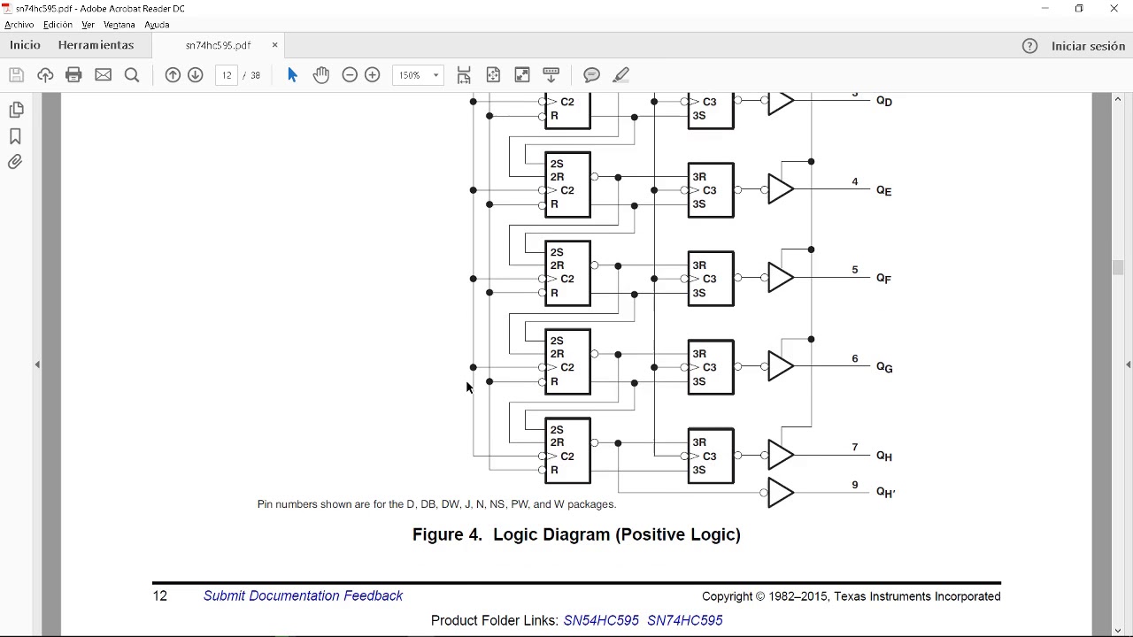Click the pin numbers package note text
The width and height of the screenshot is (1133, 637).
pyautogui.click(x=436, y=504)
